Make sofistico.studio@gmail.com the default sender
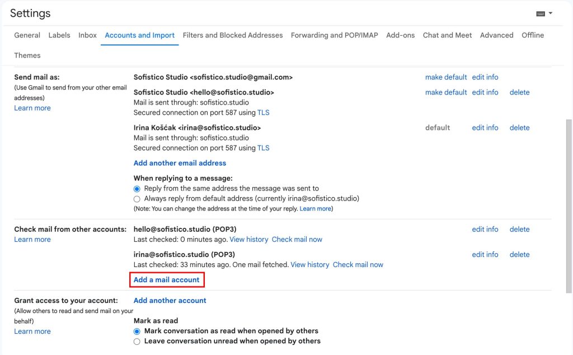The width and height of the screenshot is (573, 355). click(x=445, y=77)
